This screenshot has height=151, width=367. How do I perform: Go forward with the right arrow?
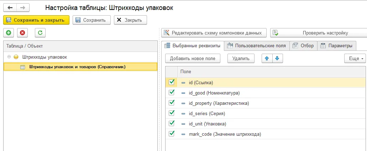click(x=23, y=7)
